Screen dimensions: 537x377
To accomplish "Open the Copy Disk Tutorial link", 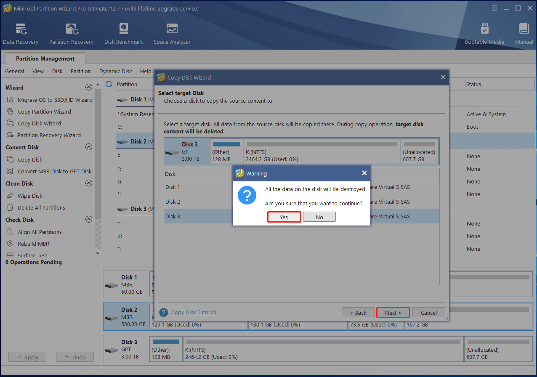I will point(194,312).
